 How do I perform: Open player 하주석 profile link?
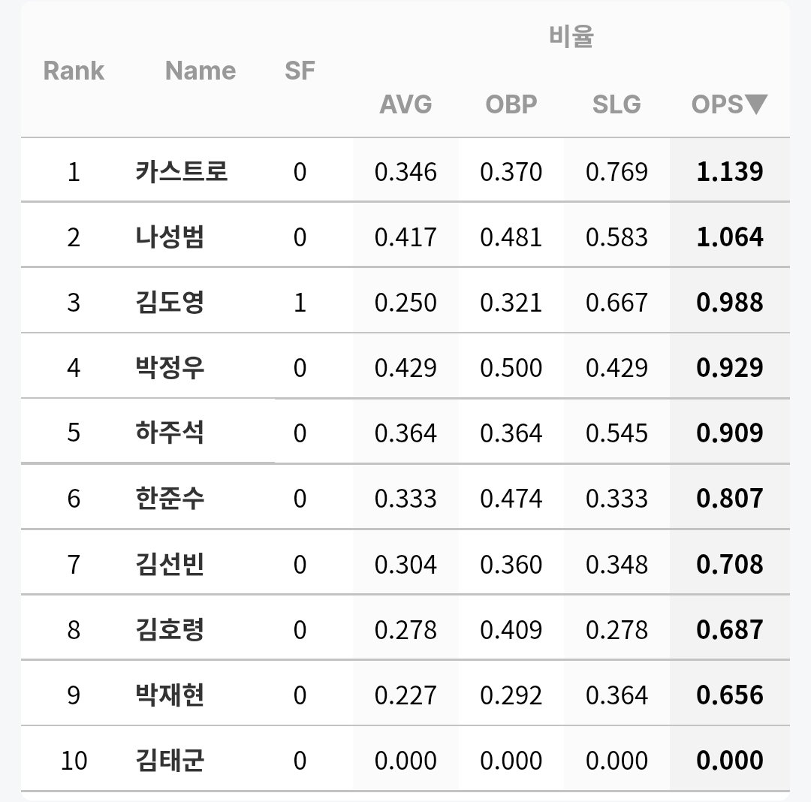click(170, 433)
